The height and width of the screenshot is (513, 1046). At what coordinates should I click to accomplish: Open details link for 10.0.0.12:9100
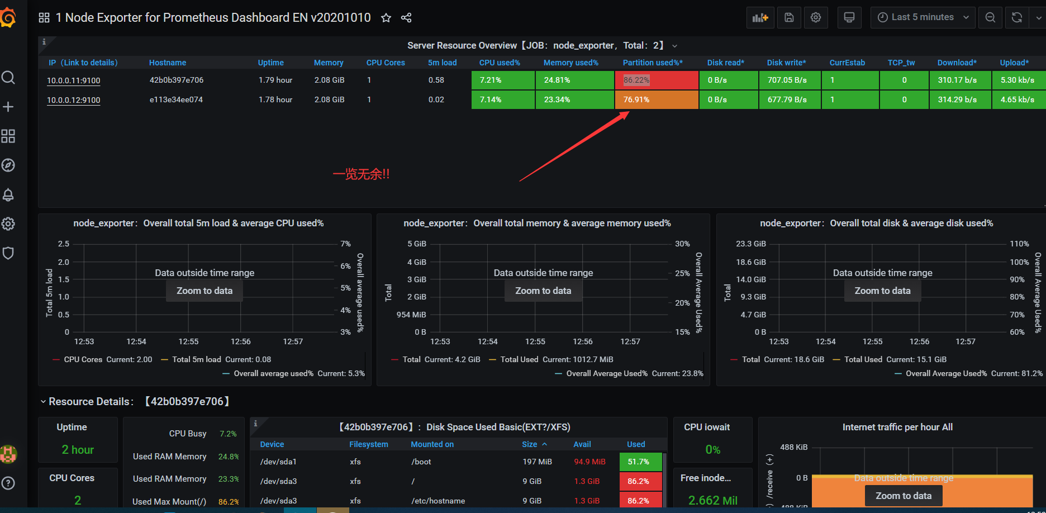click(74, 100)
